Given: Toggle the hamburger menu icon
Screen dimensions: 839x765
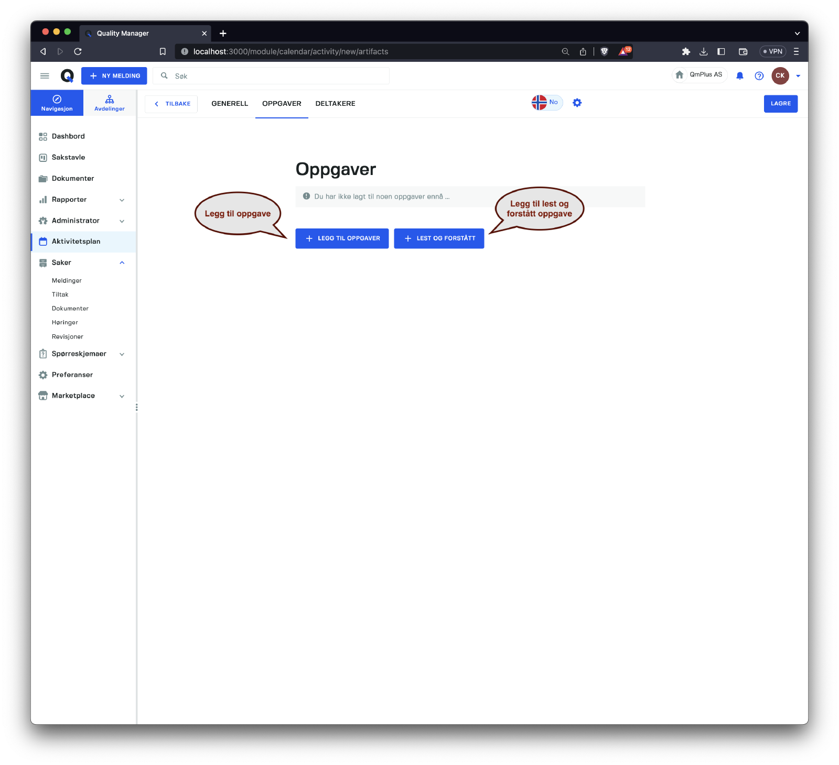Looking at the screenshot, I should 45,76.
